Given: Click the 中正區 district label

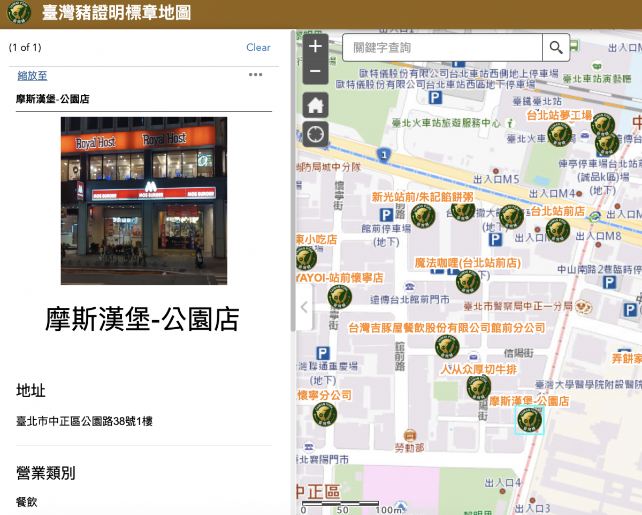Looking at the screenshot, I should pyautogui.click(x=318, y=491).
